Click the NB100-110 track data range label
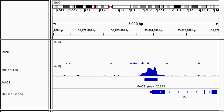This screenshot has height=112, width=224. click(x=57, y=66)
